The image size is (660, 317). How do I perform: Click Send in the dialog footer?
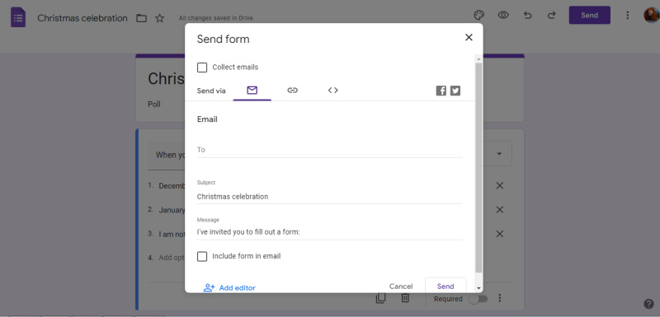(x=445, y=287)
